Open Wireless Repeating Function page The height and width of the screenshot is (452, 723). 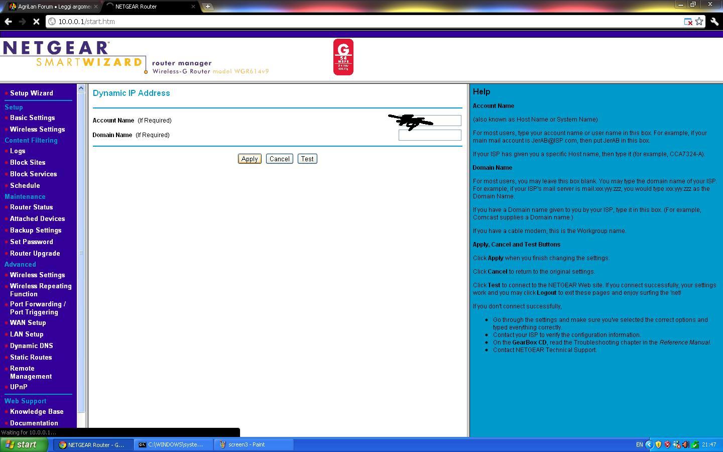click(41, 290)
